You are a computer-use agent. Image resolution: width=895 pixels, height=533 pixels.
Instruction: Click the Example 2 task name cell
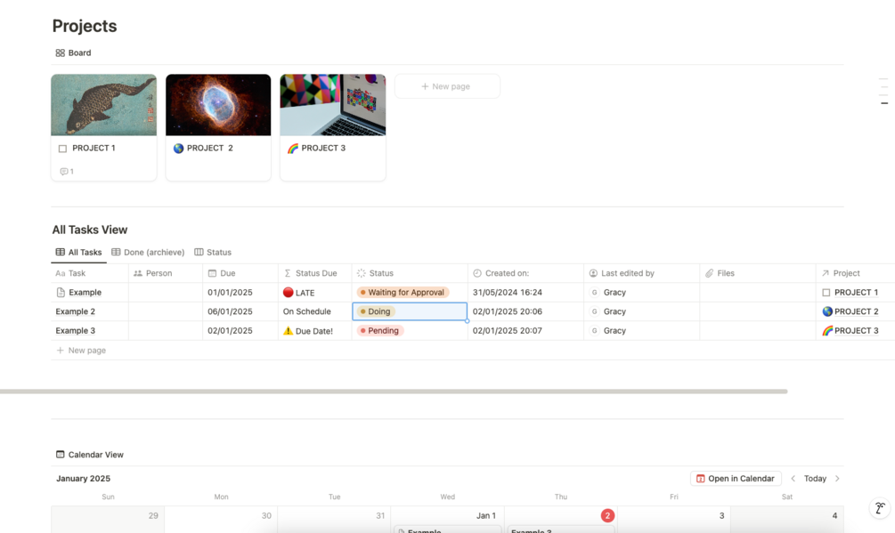point(90,311)
